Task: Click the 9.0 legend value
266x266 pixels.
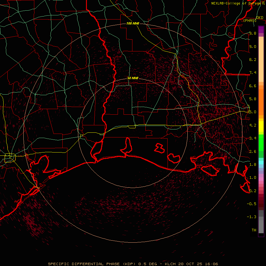Action: [x=253, y=46]
